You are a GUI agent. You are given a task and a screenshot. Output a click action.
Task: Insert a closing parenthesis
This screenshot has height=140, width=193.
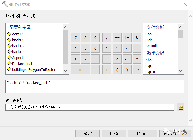pos(127,70)
